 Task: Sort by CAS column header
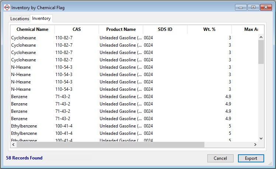(76, 29)
